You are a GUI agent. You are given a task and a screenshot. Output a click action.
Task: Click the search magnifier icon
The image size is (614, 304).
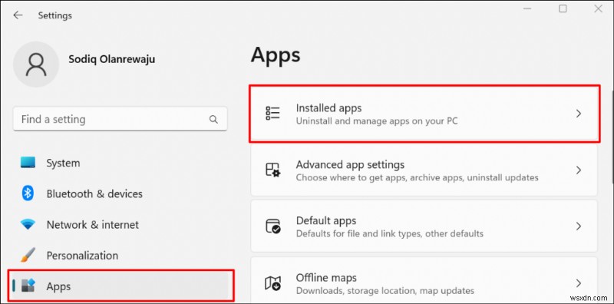pos(213,120)
